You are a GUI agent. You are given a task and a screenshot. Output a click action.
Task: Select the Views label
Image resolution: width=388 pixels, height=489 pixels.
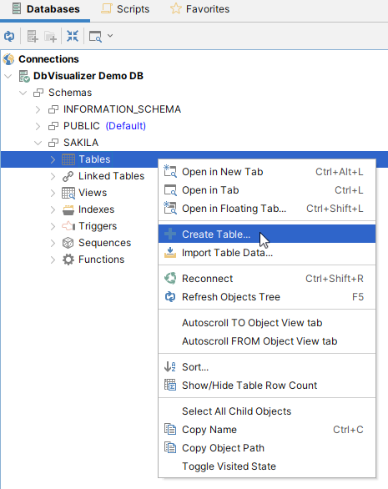point(93,193)
